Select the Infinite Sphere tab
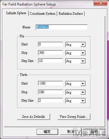The height and width of the screenshot is (139, 109). (x=16, y=13)
